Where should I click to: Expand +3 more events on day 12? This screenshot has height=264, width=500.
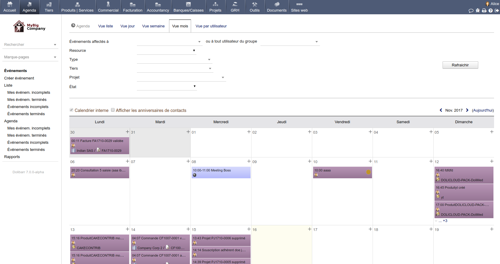click(445, 221)
